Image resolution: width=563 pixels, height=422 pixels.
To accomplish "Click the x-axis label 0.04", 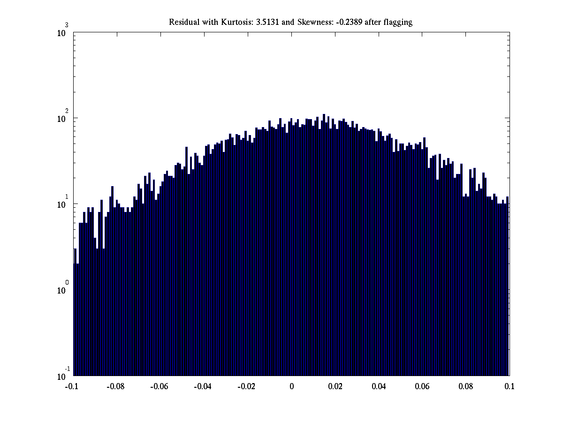I will point(379,387).
